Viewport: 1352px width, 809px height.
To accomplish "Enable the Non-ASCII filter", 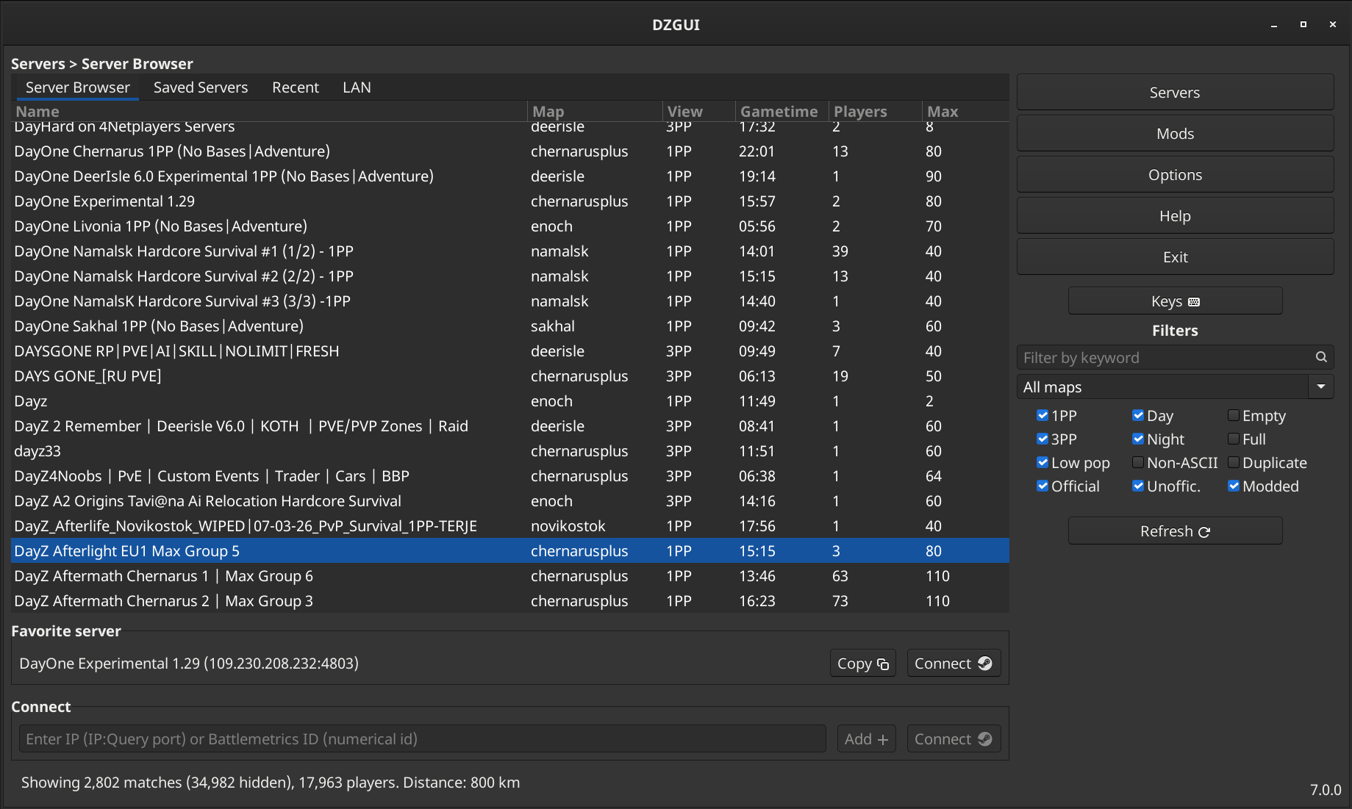I will pyautogui.click(x=1138, y=463).
